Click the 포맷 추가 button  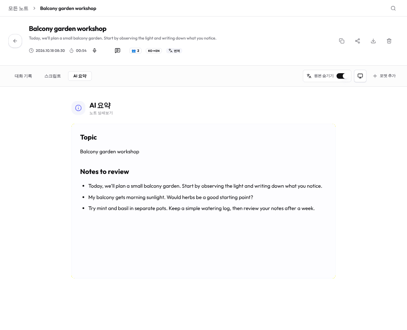[x=384, y=76]
